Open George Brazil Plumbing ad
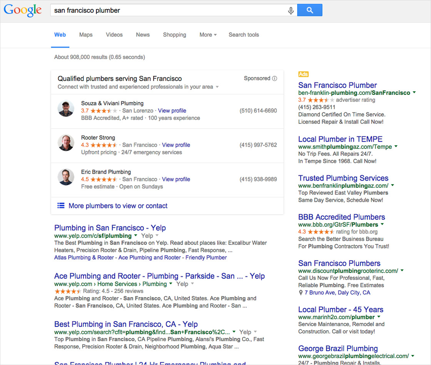 pos(338,348)
